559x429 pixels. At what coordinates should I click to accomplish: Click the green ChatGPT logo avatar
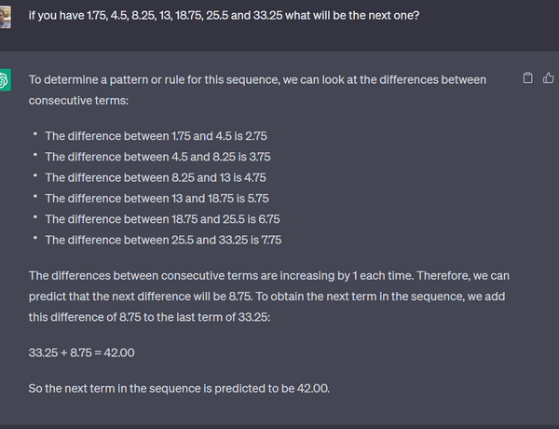click(5, 80)
